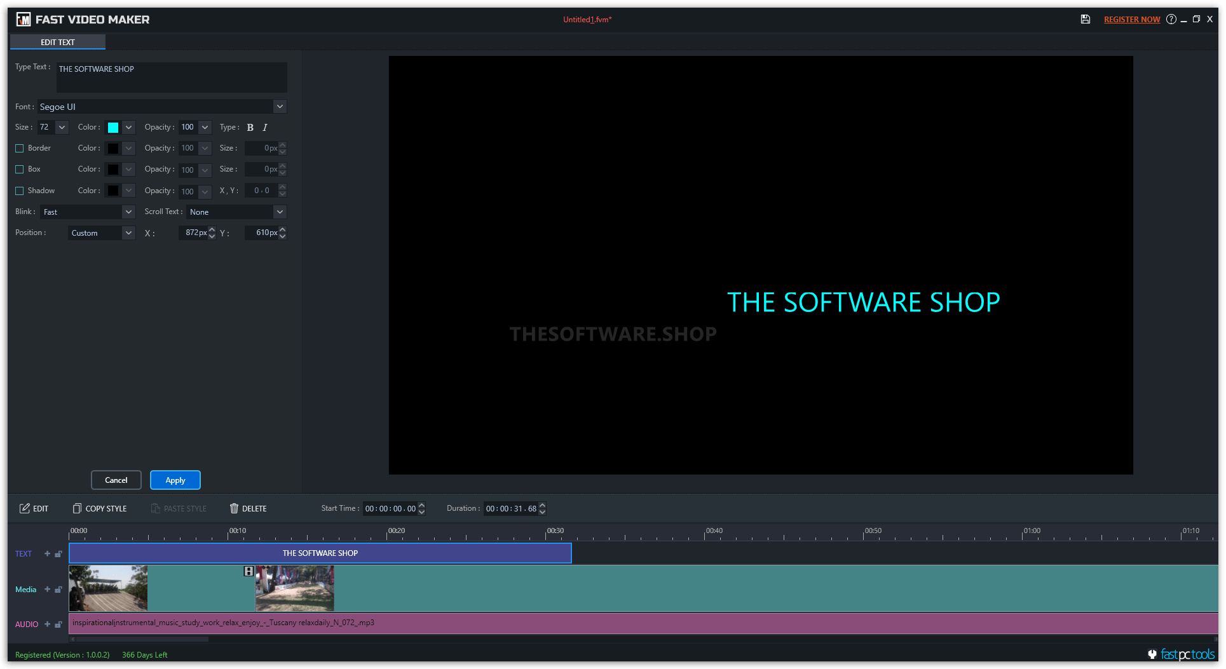Click the timeline horizontal scrollbar
This screenshot has width=1226, height=669.
pos(142,639)
